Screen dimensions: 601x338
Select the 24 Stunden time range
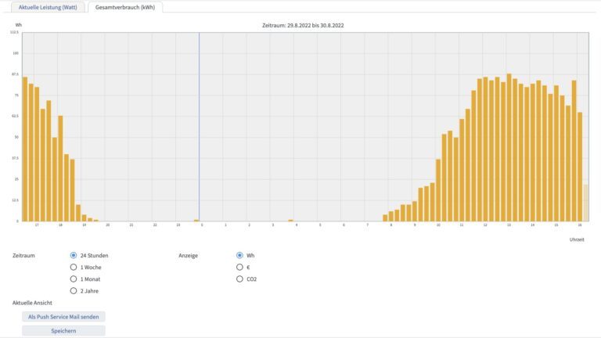[74, 255]
